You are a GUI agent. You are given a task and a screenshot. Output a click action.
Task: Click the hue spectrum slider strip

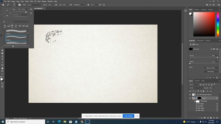tap(218, 24)
